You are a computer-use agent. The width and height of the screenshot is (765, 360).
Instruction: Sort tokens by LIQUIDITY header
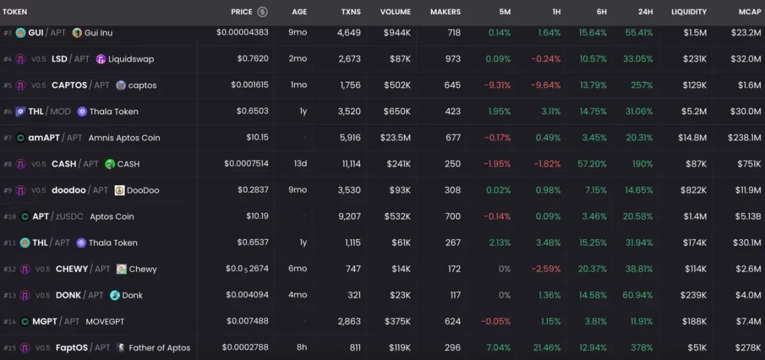pyautogui.click(x=688, y=12)
